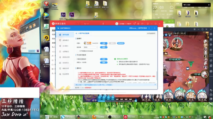Viewport: 213px width, 119px height.
Task: Open the menu icon in Xiaohulu title bar
Action: (x=149, y=28)
